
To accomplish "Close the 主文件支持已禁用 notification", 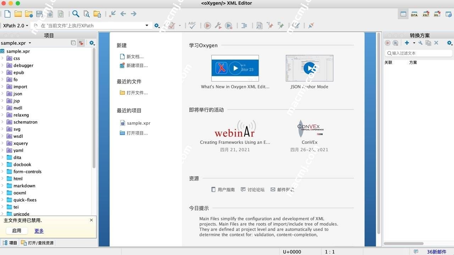I will (x=91, y=220).
